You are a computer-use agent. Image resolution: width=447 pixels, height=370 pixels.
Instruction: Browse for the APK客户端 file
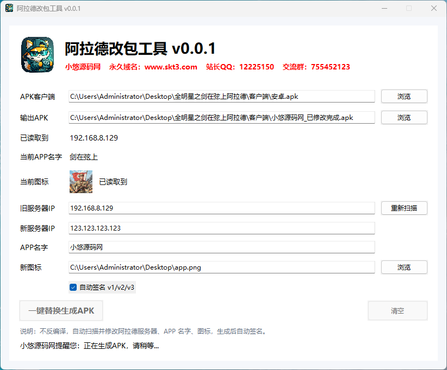tap(404, 97)
